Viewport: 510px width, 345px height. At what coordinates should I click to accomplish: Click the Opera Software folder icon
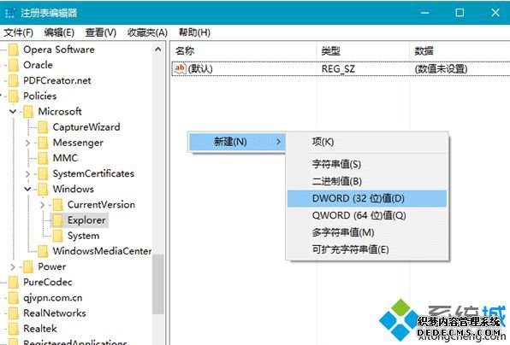pyautogui.click(x=14, y=50)
